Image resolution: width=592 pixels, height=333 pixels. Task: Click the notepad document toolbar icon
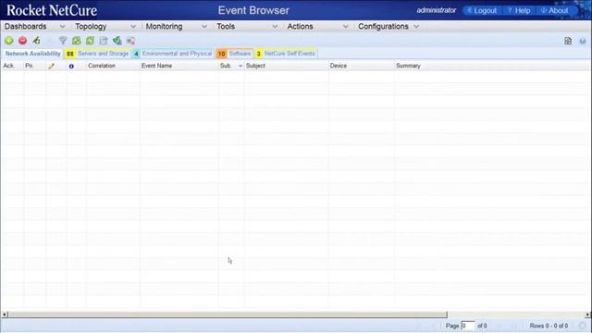[104, 41]
